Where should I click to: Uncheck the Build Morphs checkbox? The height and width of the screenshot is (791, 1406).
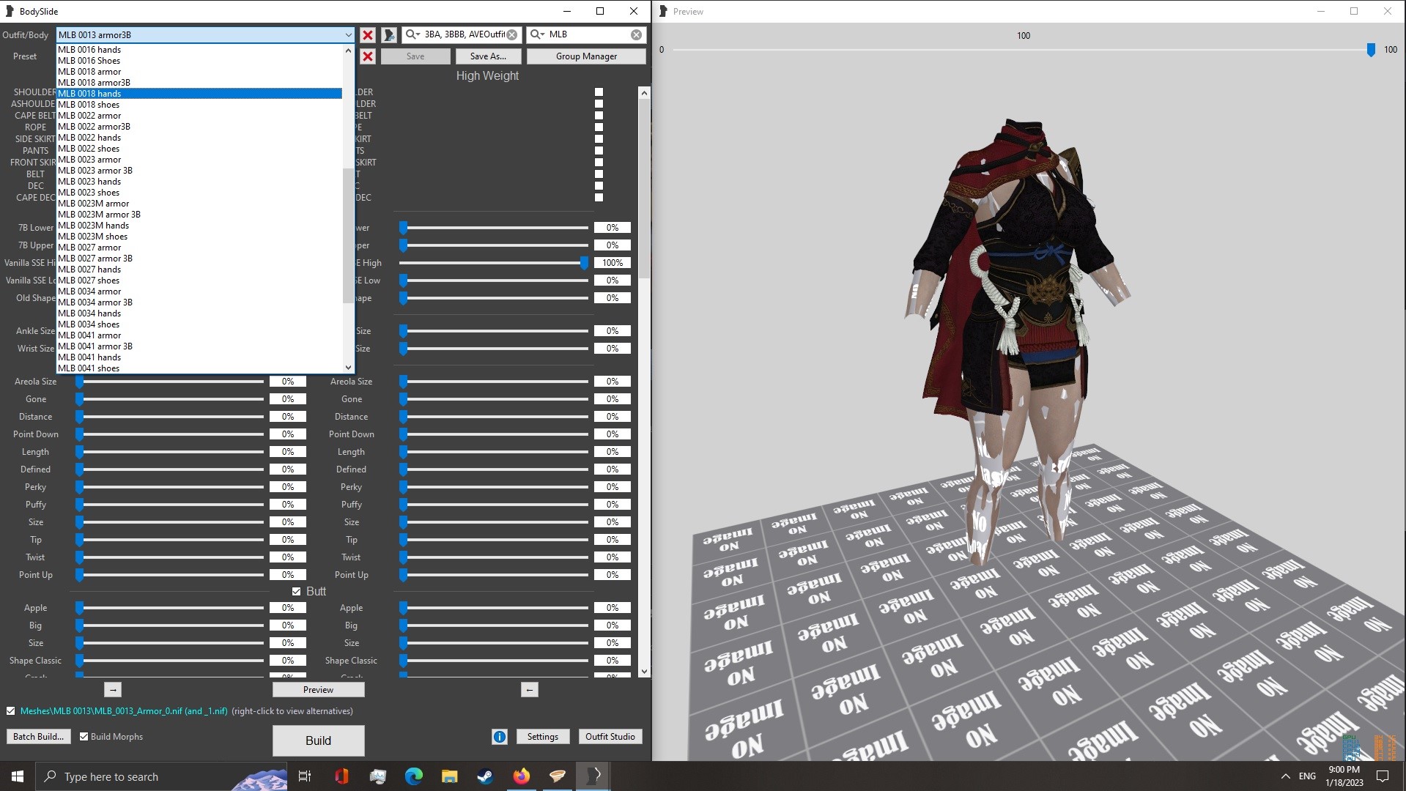[x=84, y=736]
